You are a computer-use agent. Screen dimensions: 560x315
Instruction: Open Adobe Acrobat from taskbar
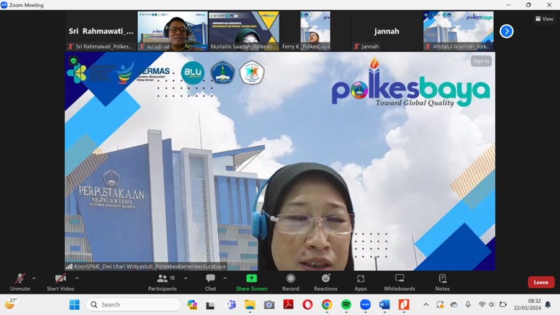coord(288,304)
